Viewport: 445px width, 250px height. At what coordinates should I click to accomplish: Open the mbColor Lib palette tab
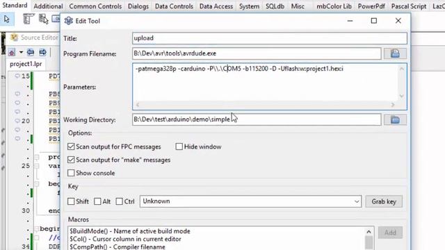pyautogui.click(x=334, y=6)
